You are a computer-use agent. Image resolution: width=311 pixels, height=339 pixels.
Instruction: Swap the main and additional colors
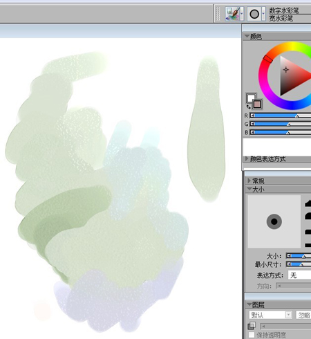[248, 107]
